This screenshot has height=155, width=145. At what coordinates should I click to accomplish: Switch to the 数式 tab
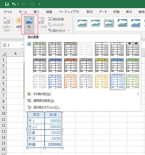[90, 12]
